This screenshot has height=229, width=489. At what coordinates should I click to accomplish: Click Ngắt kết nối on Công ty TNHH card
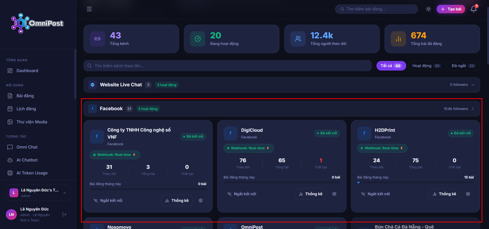point(108,201)
